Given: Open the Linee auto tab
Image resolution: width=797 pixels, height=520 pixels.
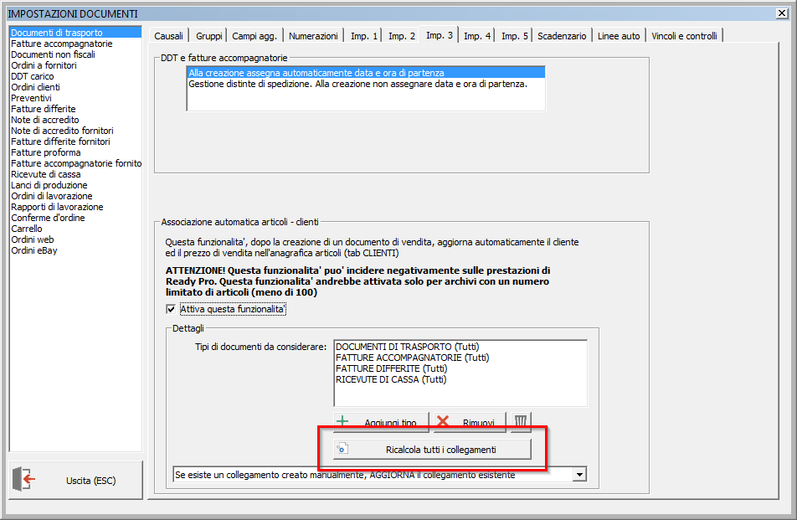Looking at the screenshot, I should [x=619, y=36].
